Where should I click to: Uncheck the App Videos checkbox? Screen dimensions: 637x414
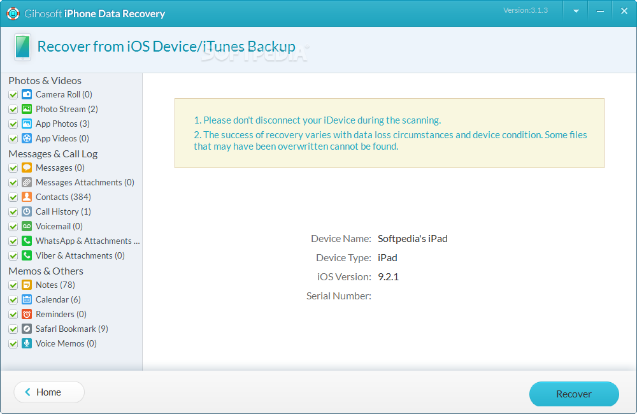(x=13, y=139)
